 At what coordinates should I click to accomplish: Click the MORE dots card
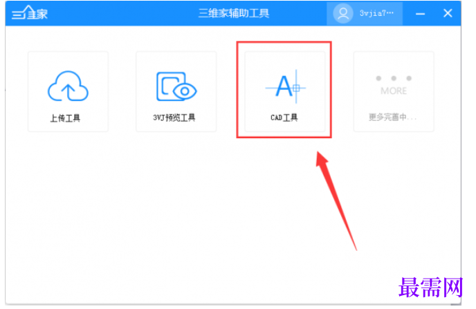click(x=394, y=91)
